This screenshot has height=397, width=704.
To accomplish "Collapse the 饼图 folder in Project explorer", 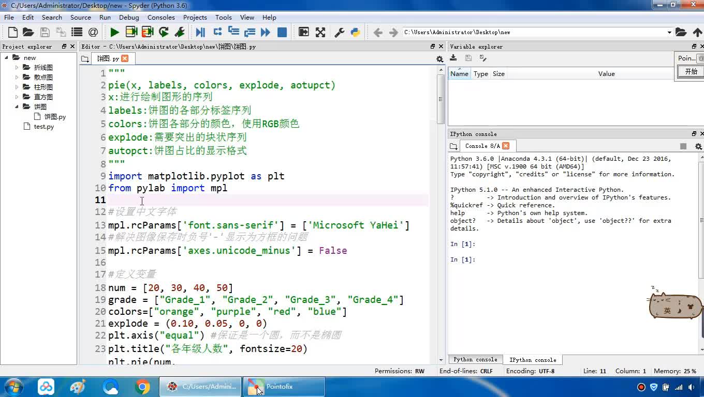I will click(x=17, y=106).
